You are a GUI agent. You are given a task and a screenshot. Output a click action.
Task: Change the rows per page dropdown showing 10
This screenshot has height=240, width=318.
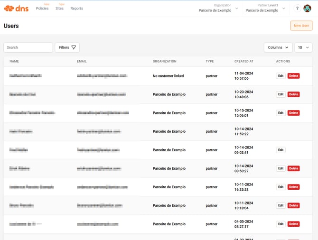[x=303, y=47]
